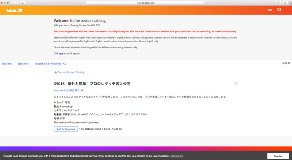Click the Adobe MAX logo
The image size is (292, 160).
(14, 10)
